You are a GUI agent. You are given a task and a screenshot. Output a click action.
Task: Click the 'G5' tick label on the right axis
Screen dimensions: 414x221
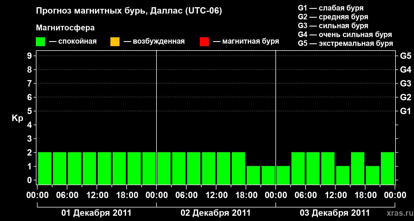[405, 56]
